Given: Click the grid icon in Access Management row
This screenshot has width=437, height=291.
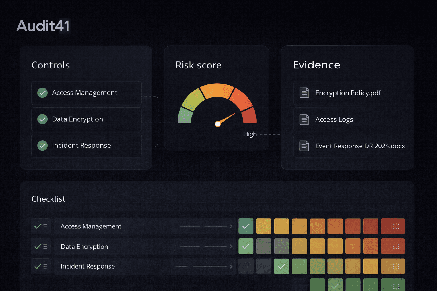Looking at the screenshot, I should [396, 226].
